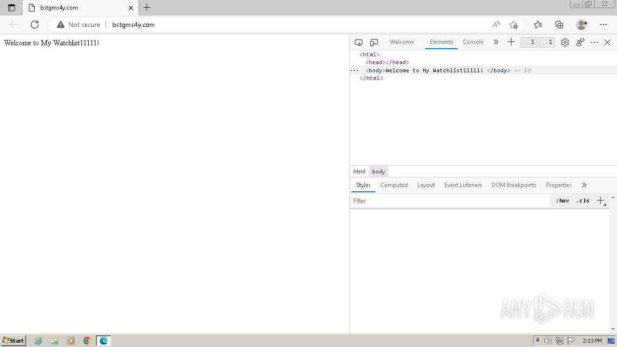The height and width of the screenshot is (347, 617).
Task: Toggle the .cls element classes panel
Action: pyautogui.click(x=583, y=200)
